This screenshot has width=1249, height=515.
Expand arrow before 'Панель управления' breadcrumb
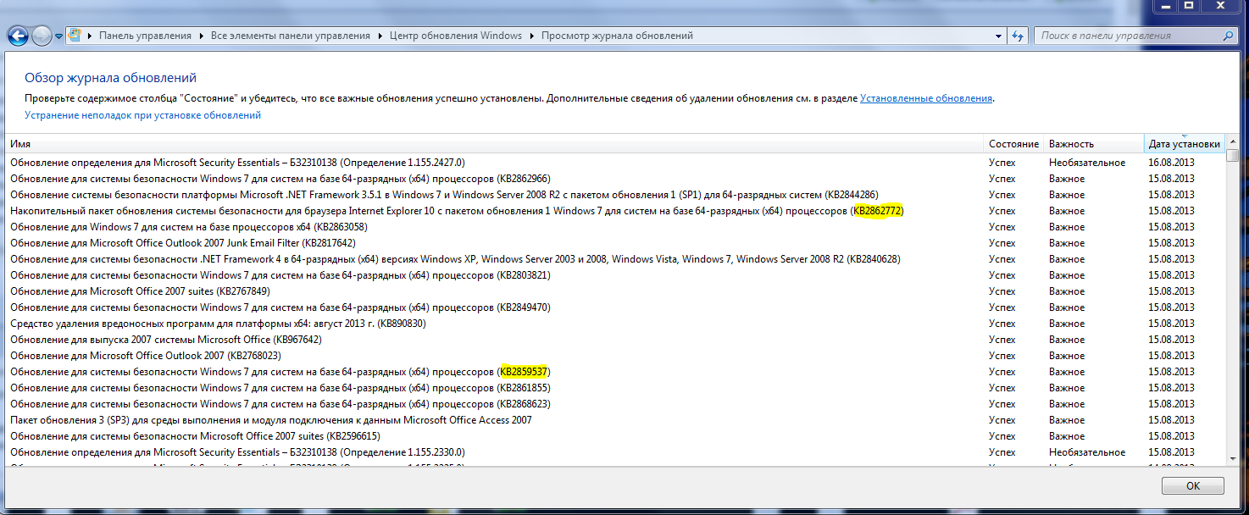pyautogui.click(x=89, y=36)
